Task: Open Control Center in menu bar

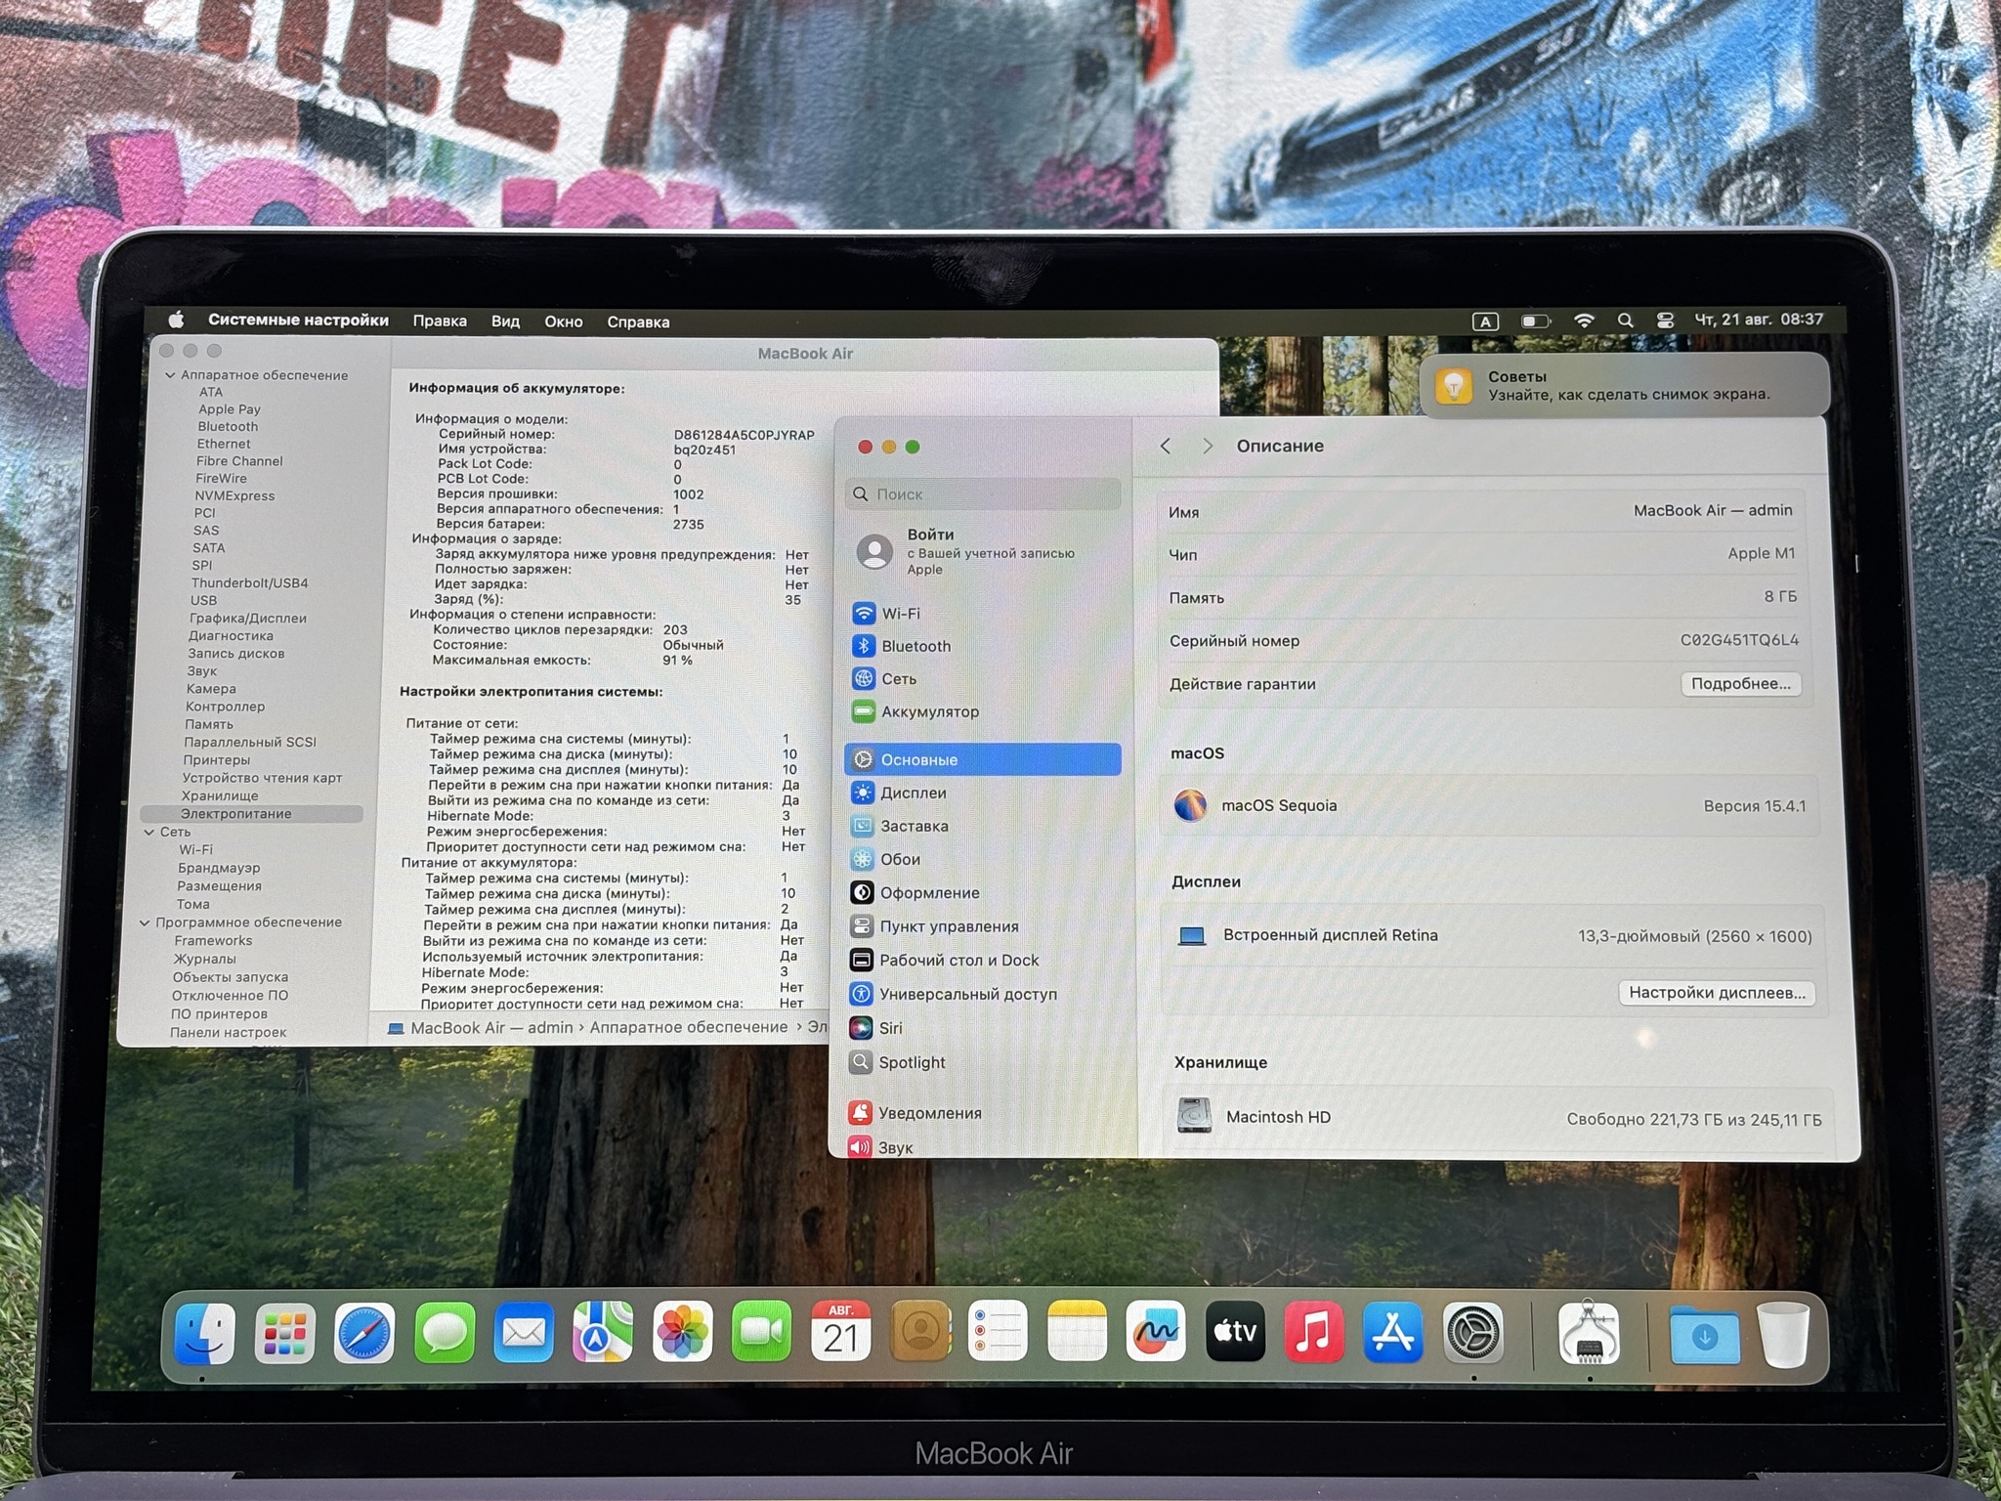Action: pyautogui.click(x=1666, y=321)
